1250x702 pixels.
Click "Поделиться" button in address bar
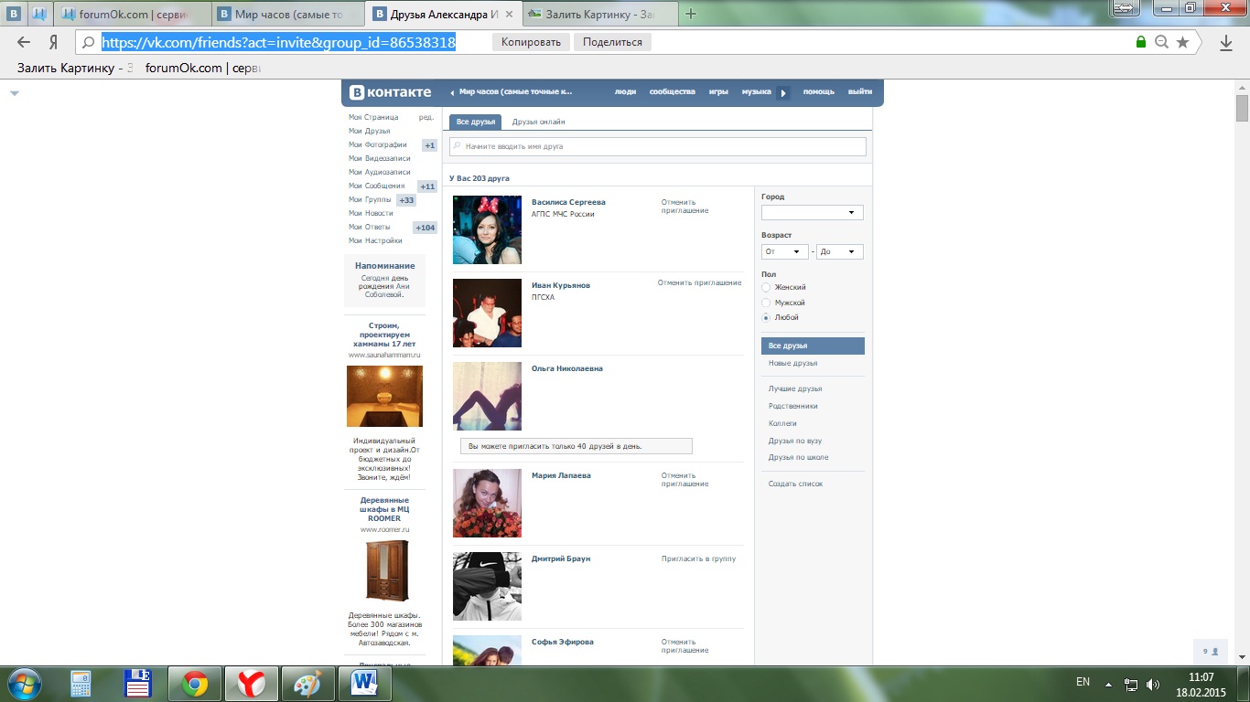pyautogui.click(x=612, y=42)
